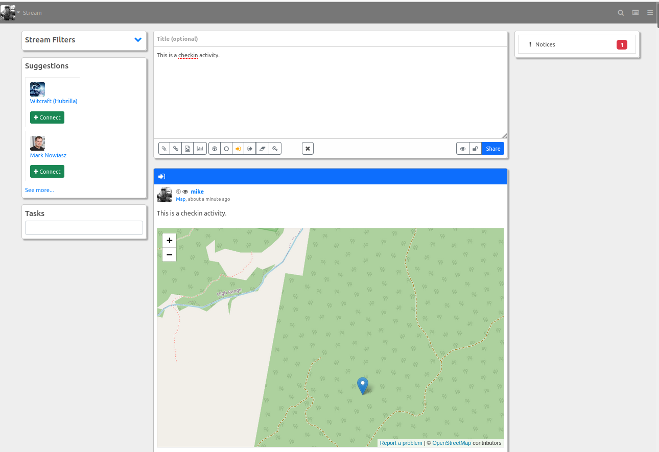Open the hamburger menu in top bar
Image resolution: width=659 pixels, height=452 pixels.
[650, 13]
